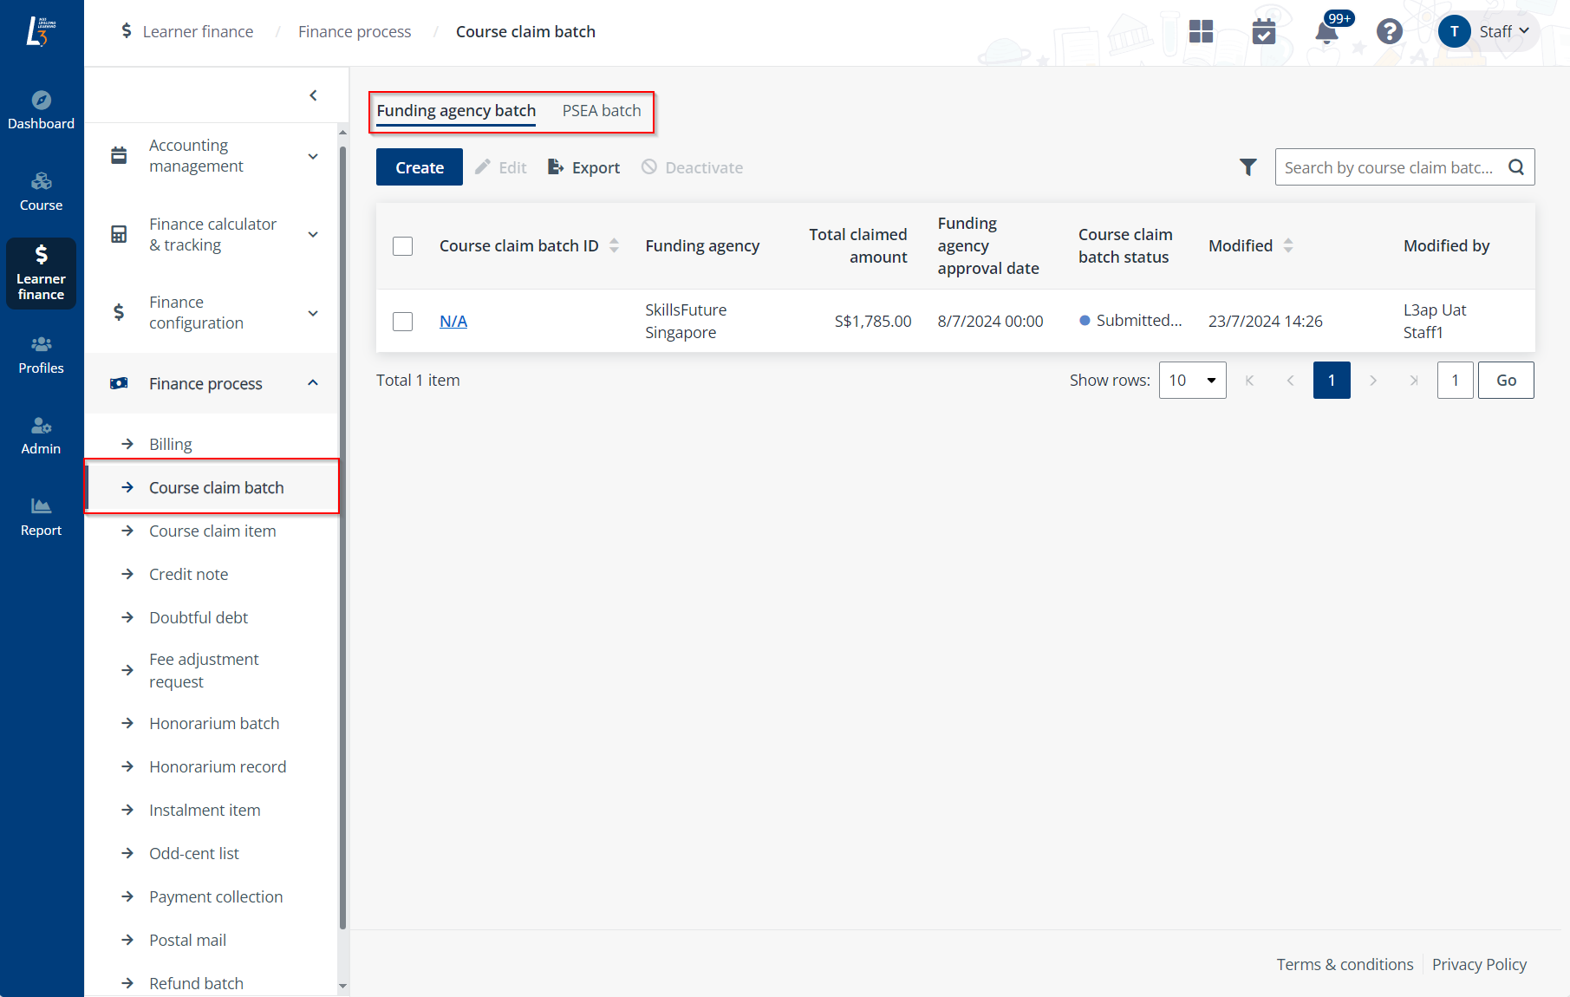The height and width of the screenshot is (997, 1570).
Task: Open Report section in sidebar
Action: [x=41, y=518]
